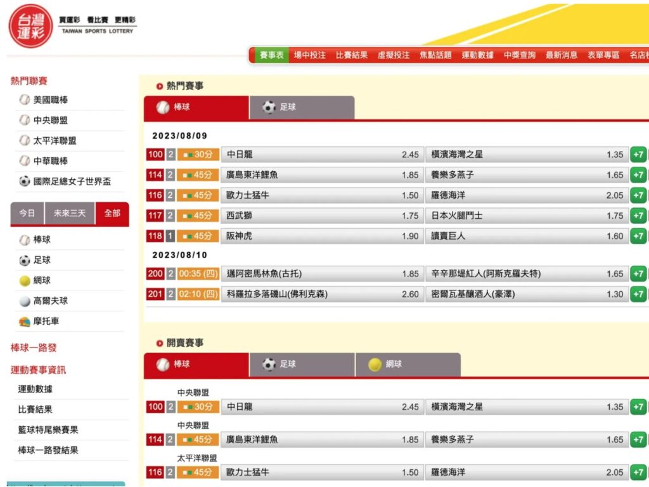649x487 pixels.
Task: Open the 賽事表 navigation tab
Action: coord(271,55)
